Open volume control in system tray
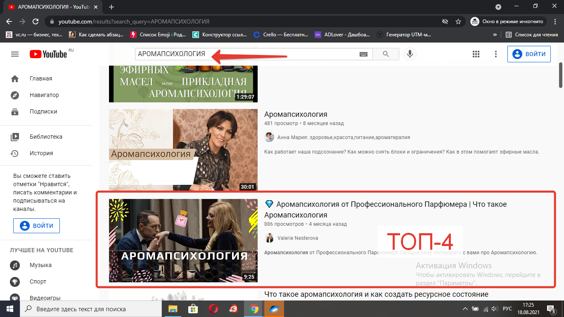The width and height of the screenshot is (564, 317). [x=494, y=309]
